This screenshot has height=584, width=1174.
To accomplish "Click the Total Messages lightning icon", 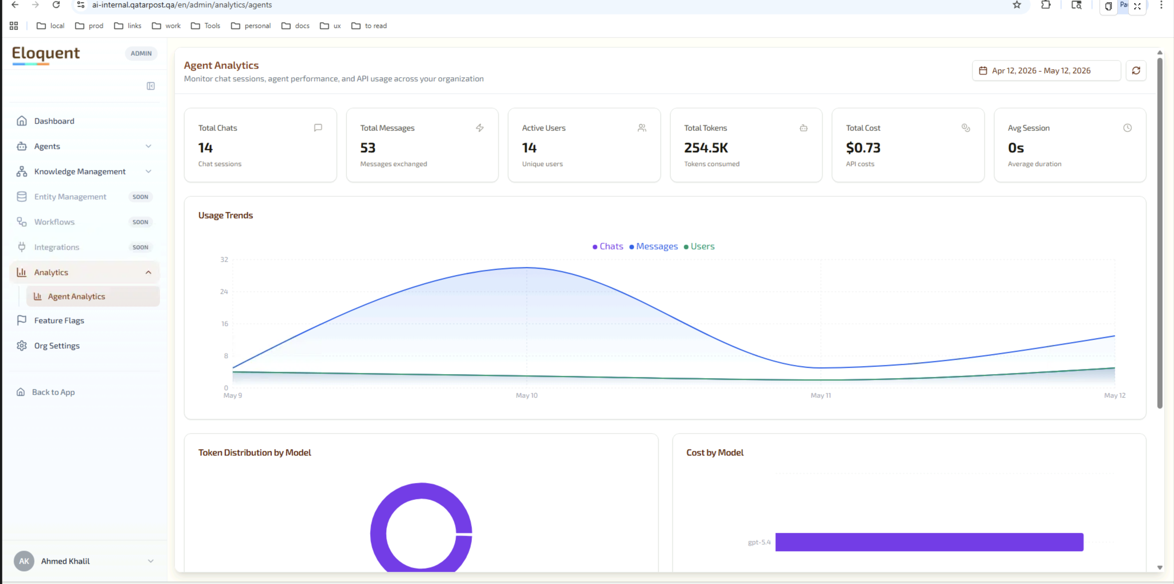I will (480, 128).
